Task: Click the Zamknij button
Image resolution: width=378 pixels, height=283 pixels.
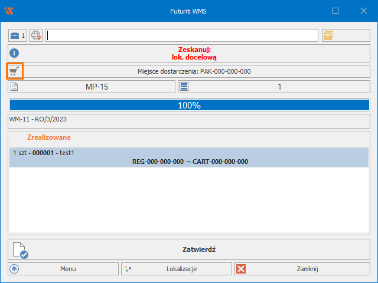Action: (x=302, y=269)
